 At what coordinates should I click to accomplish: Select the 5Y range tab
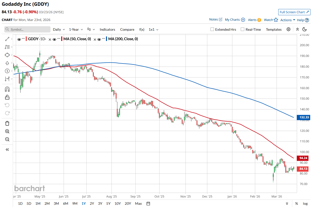(108, 204)
